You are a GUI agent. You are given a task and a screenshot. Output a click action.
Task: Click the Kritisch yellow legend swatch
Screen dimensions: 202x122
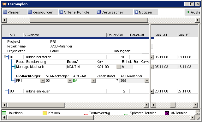pyautogui.click(x=45, y=113)
